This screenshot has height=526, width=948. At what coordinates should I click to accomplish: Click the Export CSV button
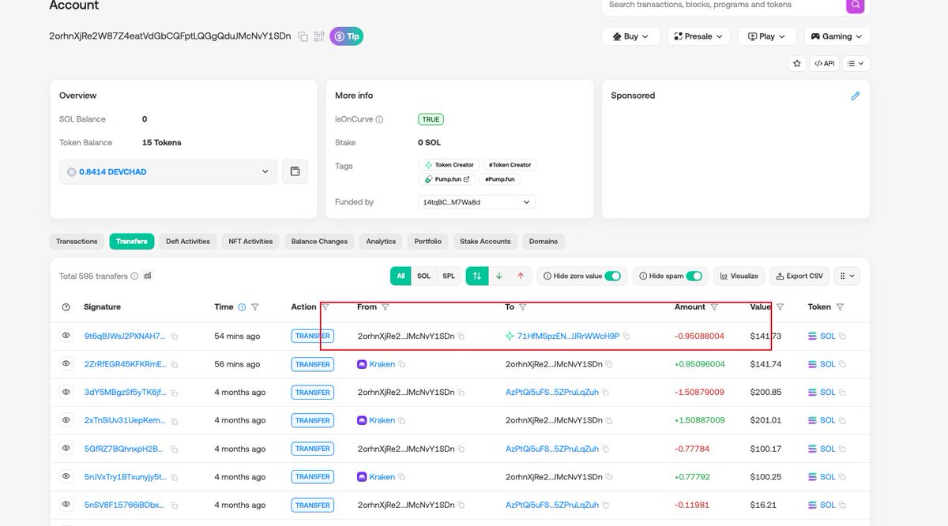coord(799,276)
